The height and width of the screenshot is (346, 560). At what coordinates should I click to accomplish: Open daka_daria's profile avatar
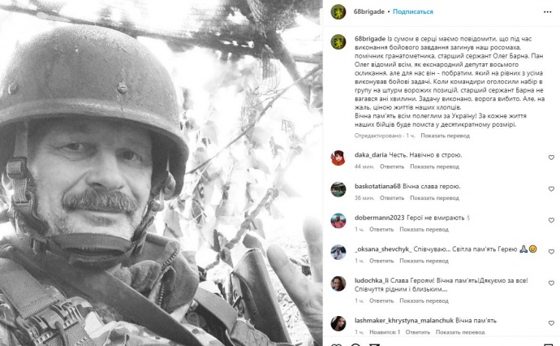[338, 158]
